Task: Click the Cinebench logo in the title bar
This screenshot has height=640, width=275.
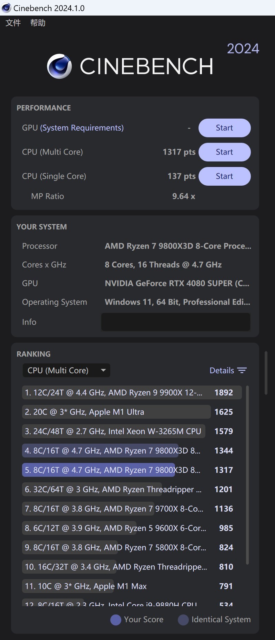Action: 6,8
